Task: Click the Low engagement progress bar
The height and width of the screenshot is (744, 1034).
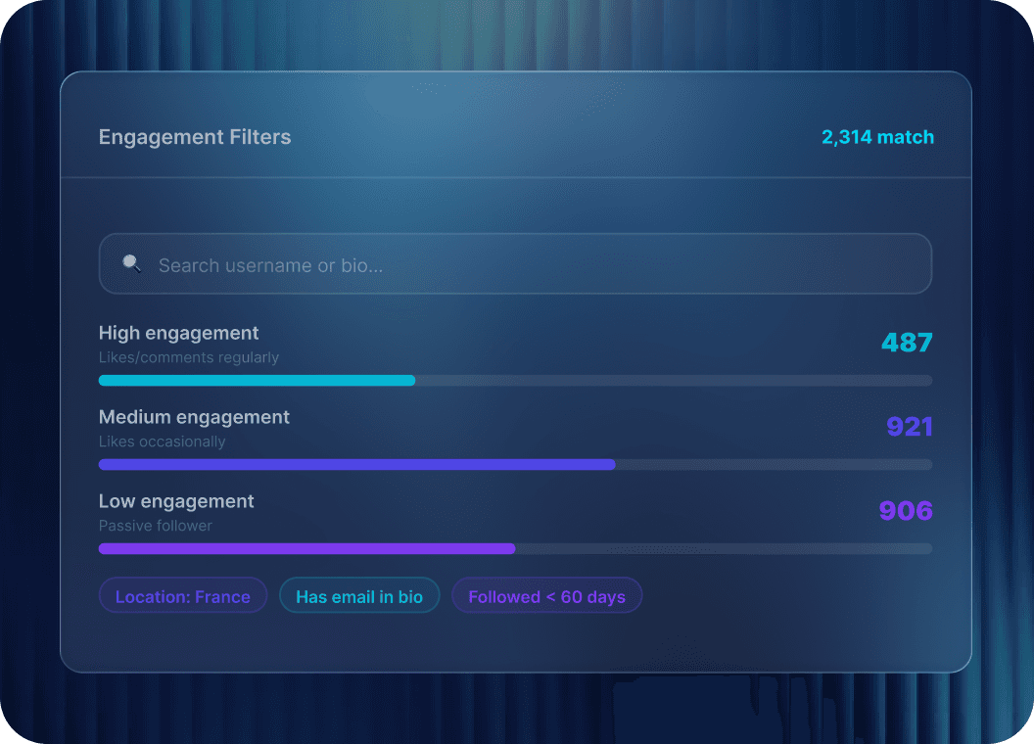Action: 515,549
